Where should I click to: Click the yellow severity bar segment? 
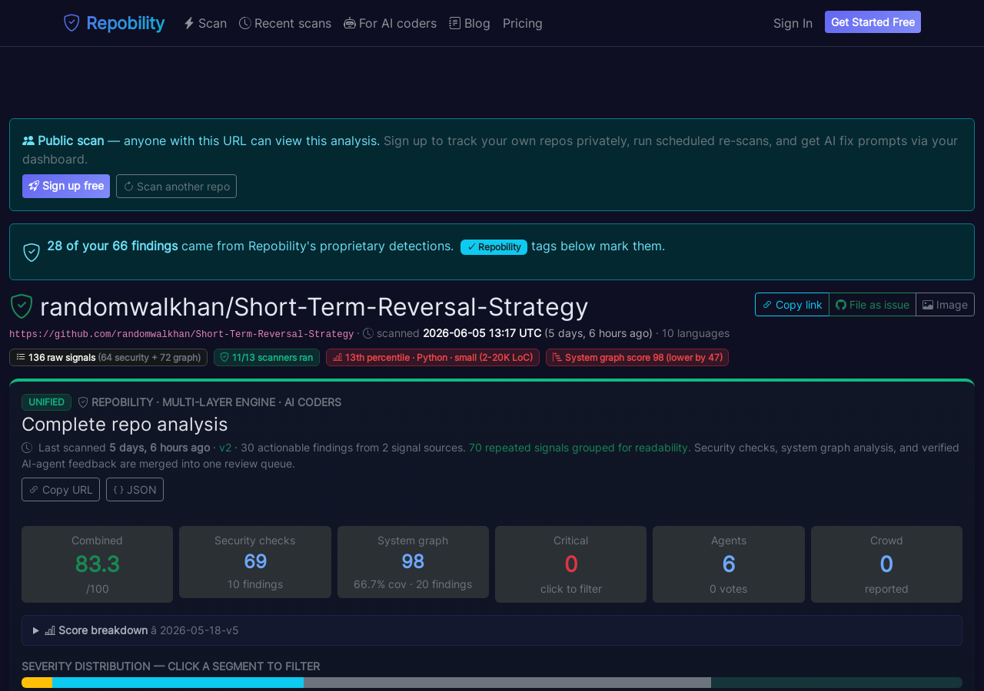(x=37, y=683)
